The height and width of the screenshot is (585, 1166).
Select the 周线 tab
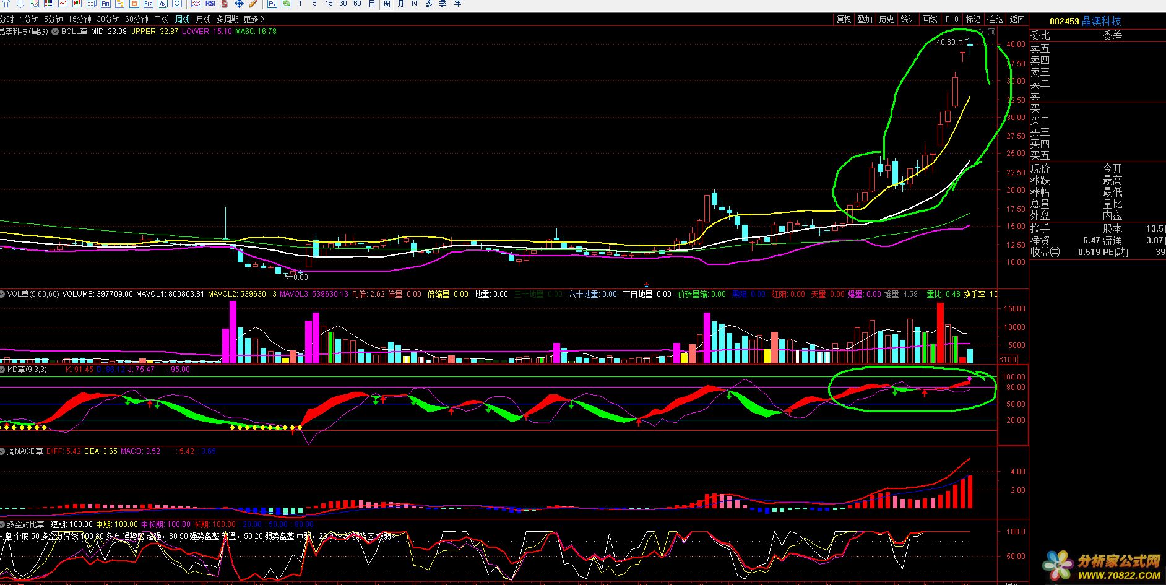point(183,20)
